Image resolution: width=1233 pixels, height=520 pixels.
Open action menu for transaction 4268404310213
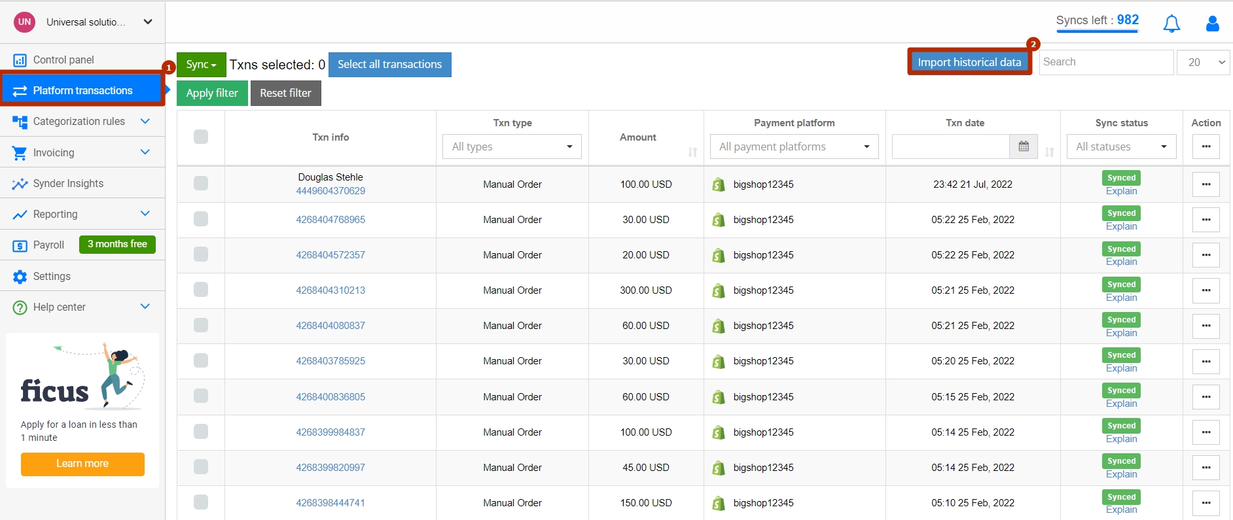(x=1206, y=290)
